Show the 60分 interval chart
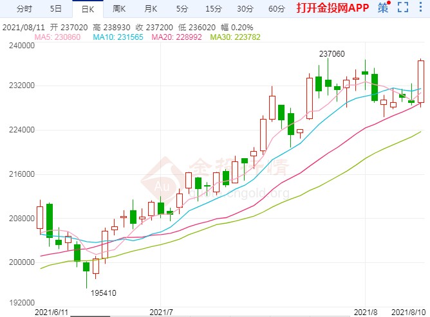Viewport: 430px width, 317px height. coord(277,9)
